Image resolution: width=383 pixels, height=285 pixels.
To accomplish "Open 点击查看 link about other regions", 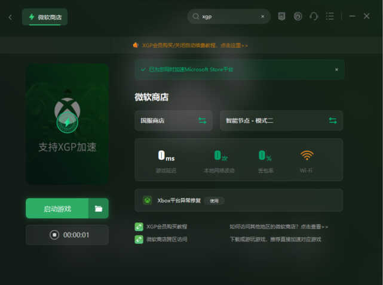I will pos(314,227).
